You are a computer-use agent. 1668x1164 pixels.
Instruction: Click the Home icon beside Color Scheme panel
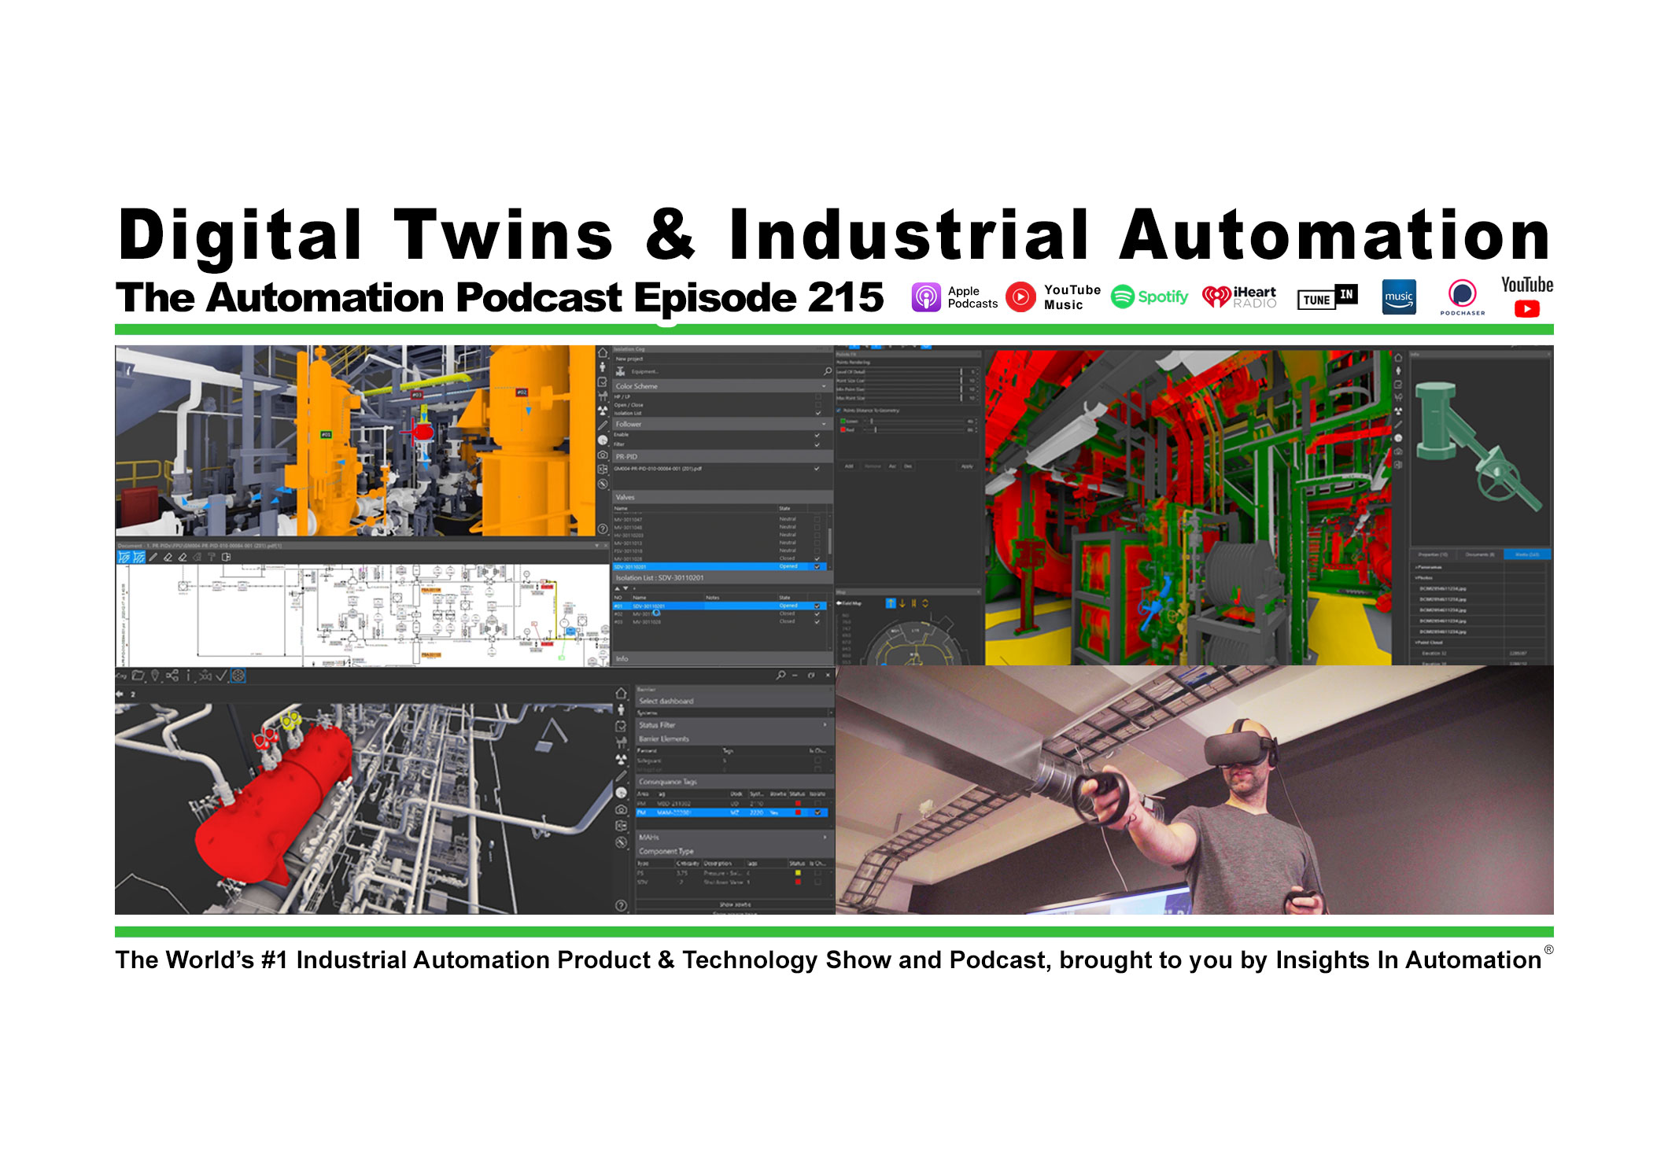[x=603, y=353]
